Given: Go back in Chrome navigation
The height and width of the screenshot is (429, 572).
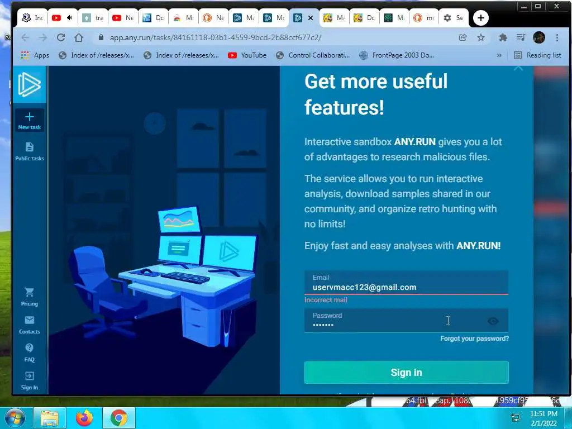Looking at the screenshot, I should pyautogui.click(x=25, y=37).
